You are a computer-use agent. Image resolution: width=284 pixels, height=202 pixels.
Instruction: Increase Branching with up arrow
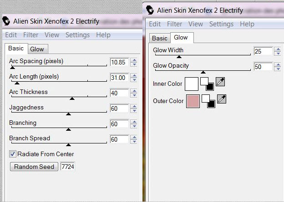coord(134,122)
